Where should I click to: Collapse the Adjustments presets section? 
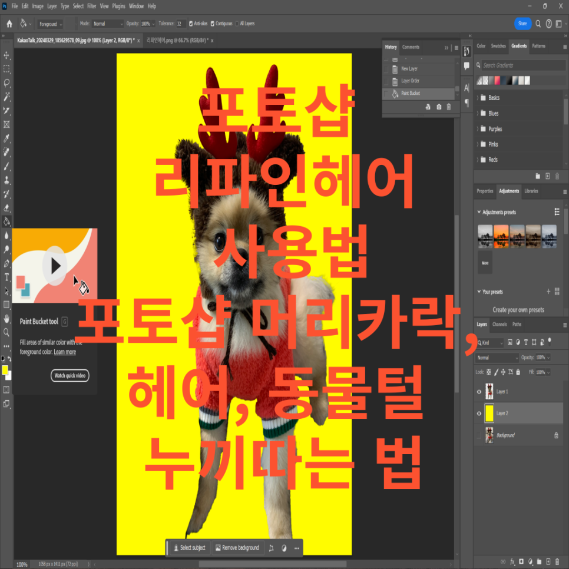pyautogui.click(x=479, y=212)
